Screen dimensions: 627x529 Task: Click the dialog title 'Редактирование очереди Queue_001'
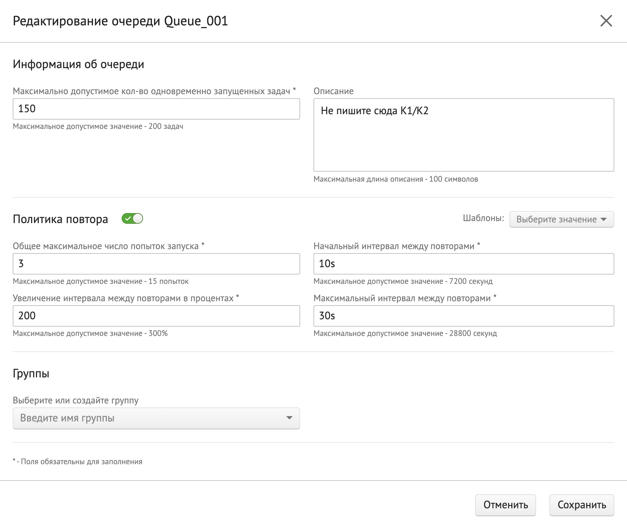[120, 21]
